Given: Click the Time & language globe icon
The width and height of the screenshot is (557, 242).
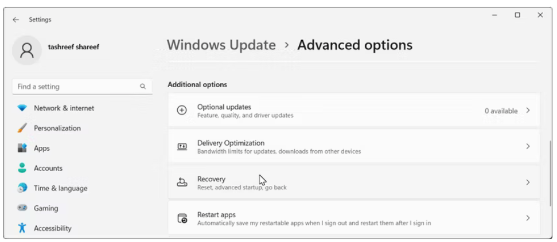Looking at the screenshot, I should pyautogui.click(x=22, y=188).
